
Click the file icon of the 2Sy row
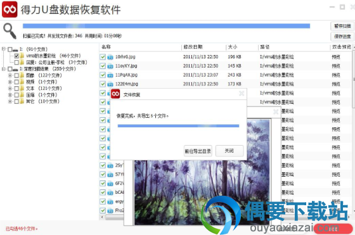coord(110,165)
